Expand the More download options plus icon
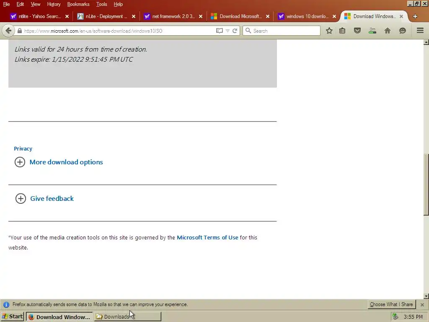The width and height of the screenshot is (429, 322). click(x=20, y=162)
